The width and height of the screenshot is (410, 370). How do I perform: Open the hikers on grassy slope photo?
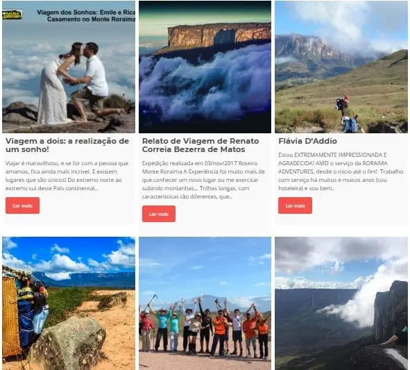[341, 67]
